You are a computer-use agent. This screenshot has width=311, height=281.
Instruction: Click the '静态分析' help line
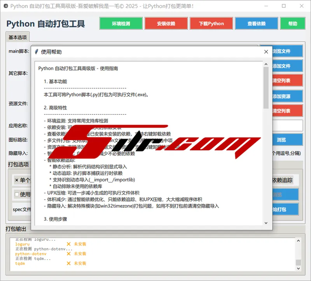pos(88,167)
